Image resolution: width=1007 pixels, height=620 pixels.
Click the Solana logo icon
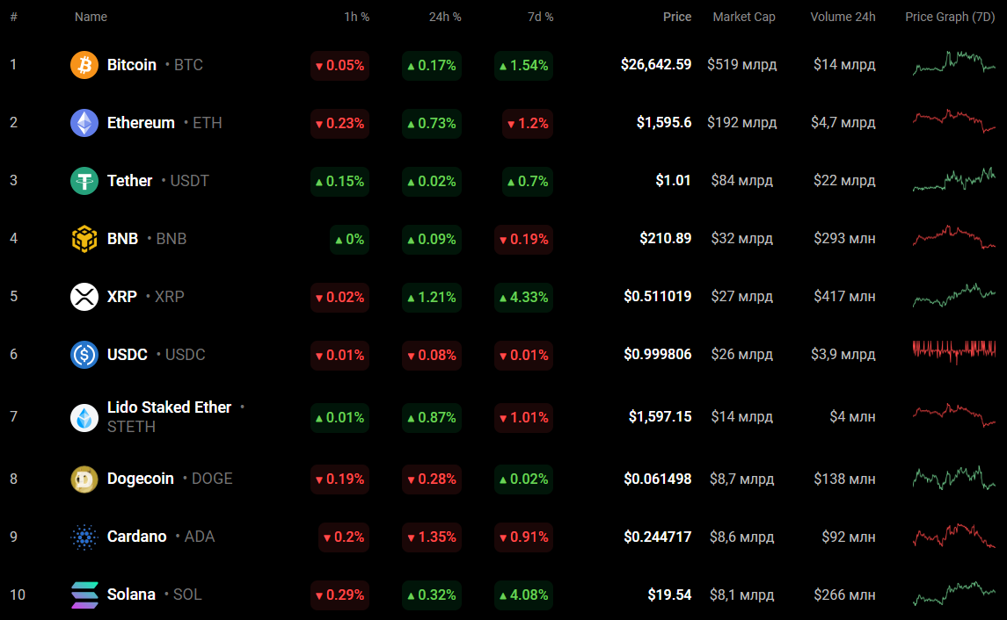84,595
